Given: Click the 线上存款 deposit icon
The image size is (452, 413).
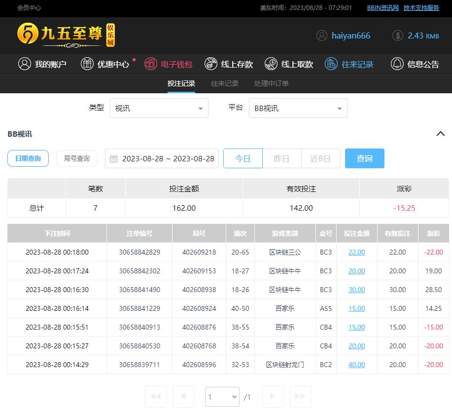Looking at the screenshot, I should coord(211,64).
